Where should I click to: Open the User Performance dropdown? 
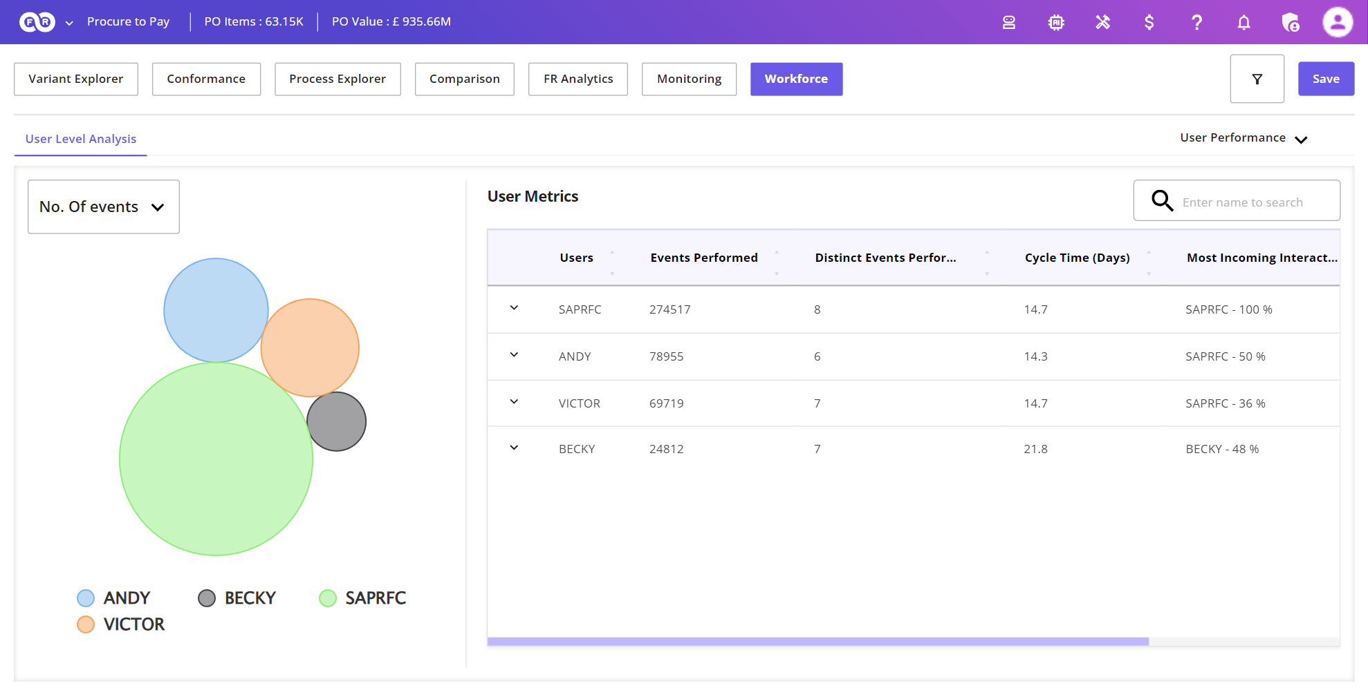(x=1244, y=138)
